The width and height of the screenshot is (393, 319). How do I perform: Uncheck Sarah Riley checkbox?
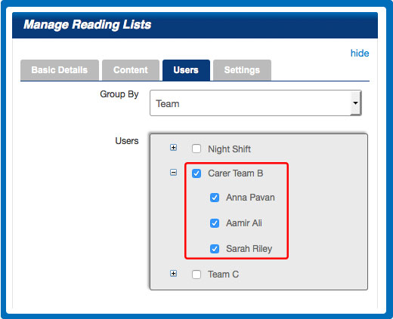click(215, 249)
